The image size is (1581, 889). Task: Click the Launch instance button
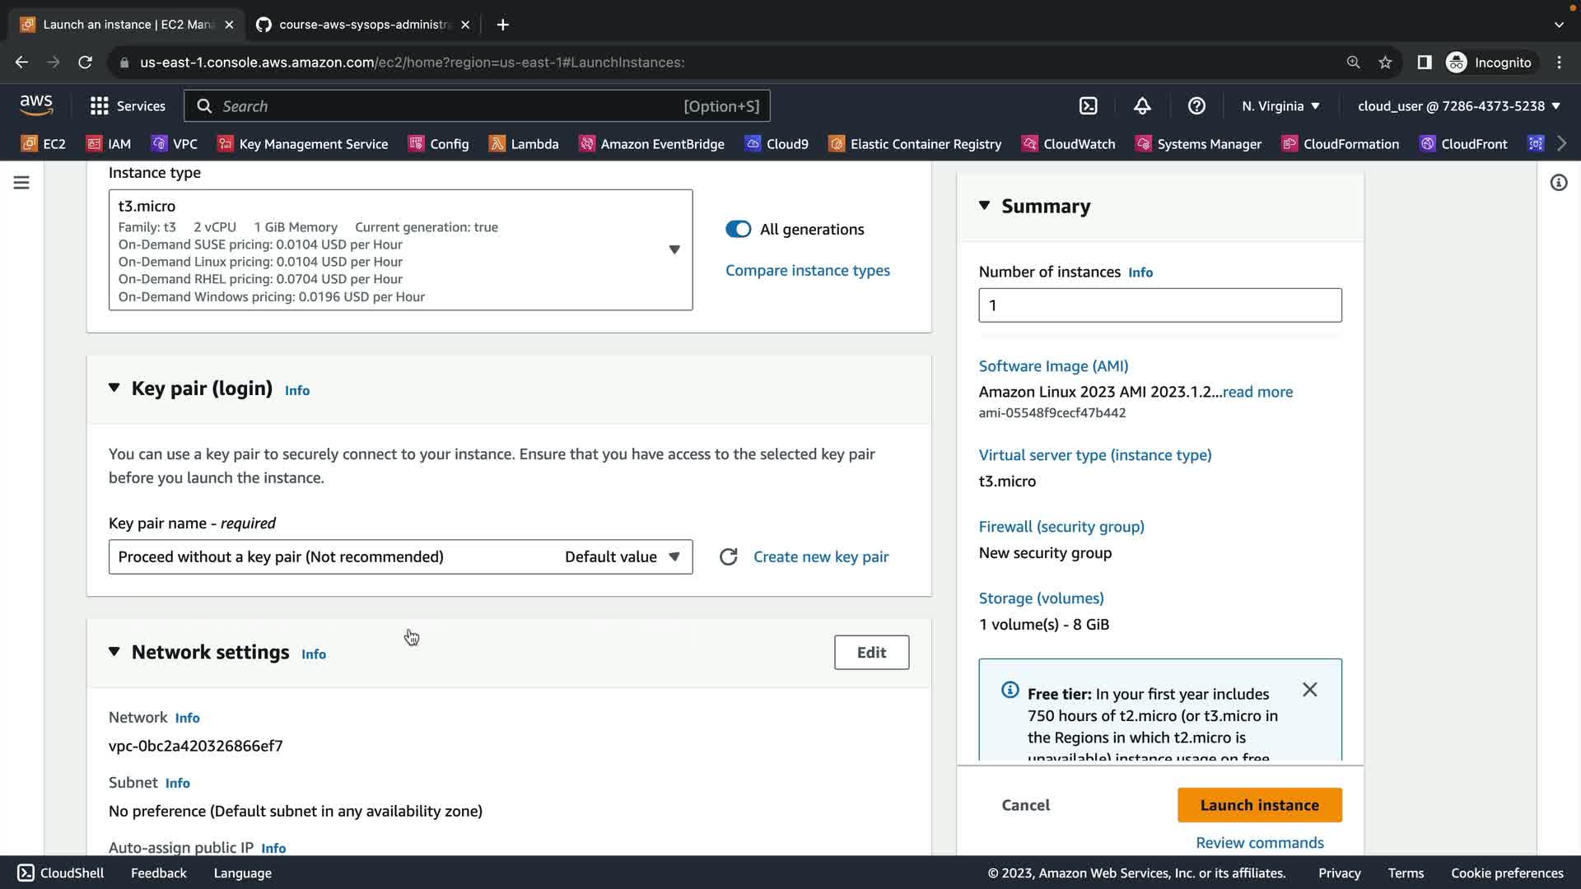(x=1259, y=805)
